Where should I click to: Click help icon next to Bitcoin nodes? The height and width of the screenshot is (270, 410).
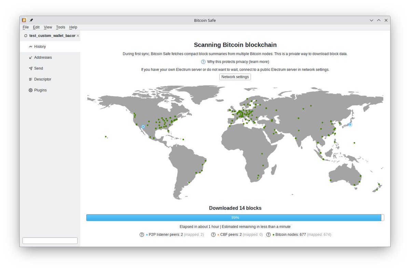pos(269,235)
